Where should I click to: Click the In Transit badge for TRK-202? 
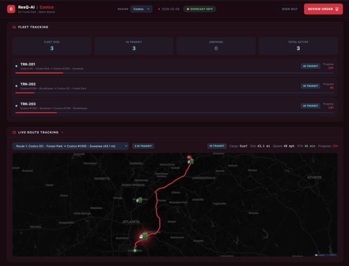(310, 86)
